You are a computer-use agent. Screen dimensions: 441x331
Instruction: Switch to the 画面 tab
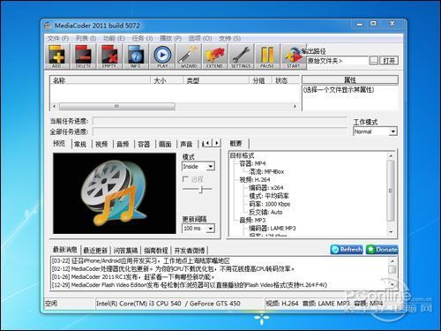165,144
